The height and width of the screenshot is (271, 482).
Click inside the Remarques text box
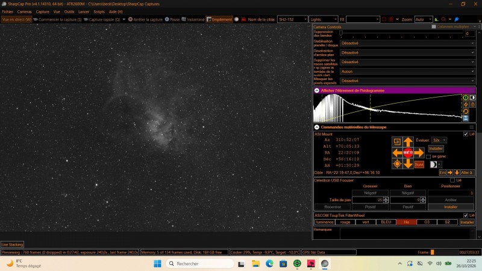pyautogui.click(x=407, y=234)
